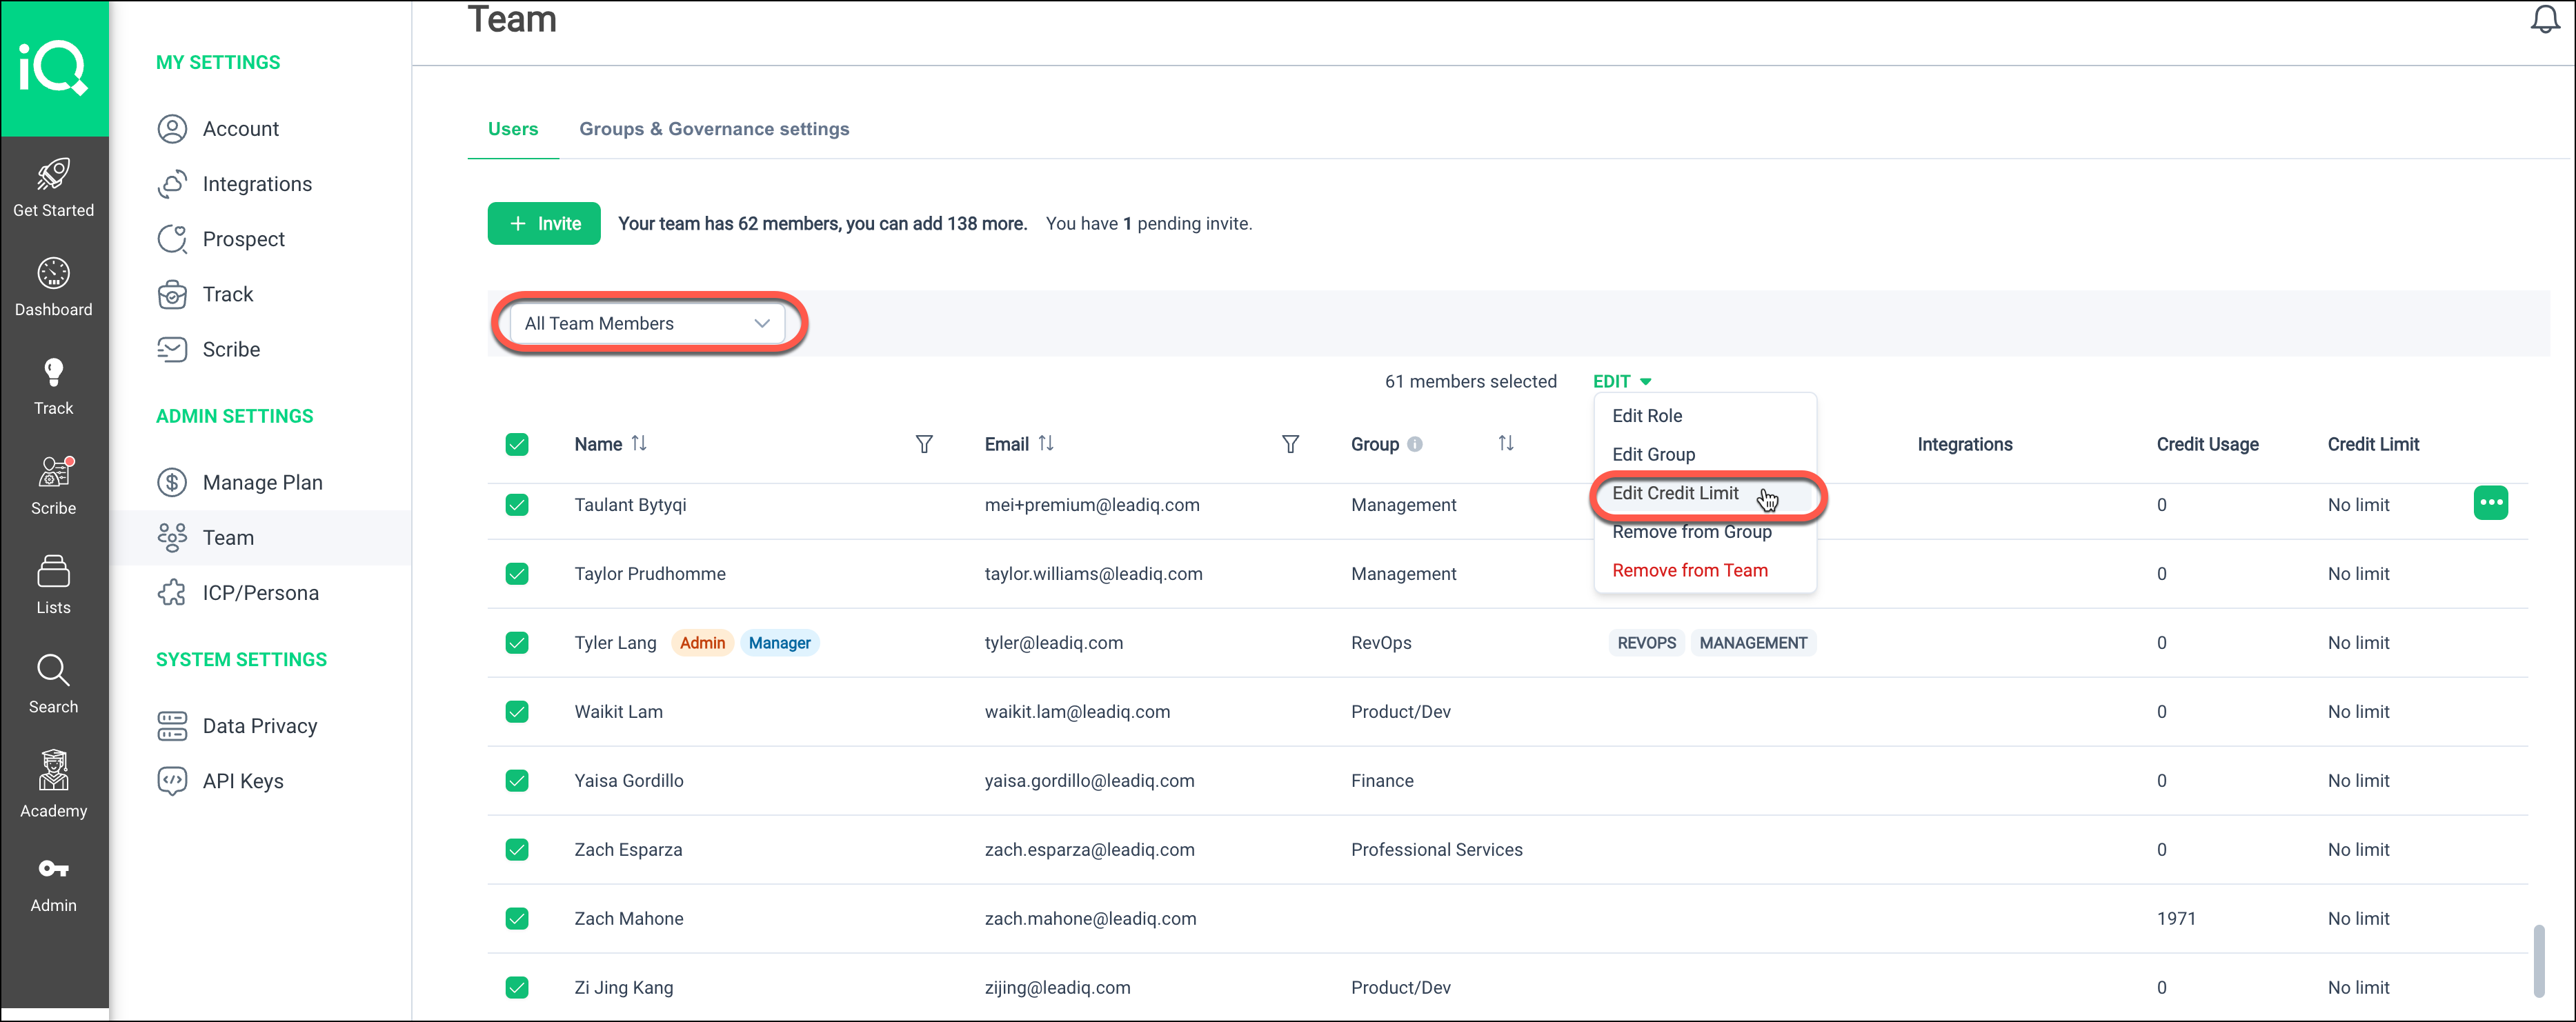Click the Email column filter icon
This screenshot has height=1022, width=2576.
click(1290, 444)
